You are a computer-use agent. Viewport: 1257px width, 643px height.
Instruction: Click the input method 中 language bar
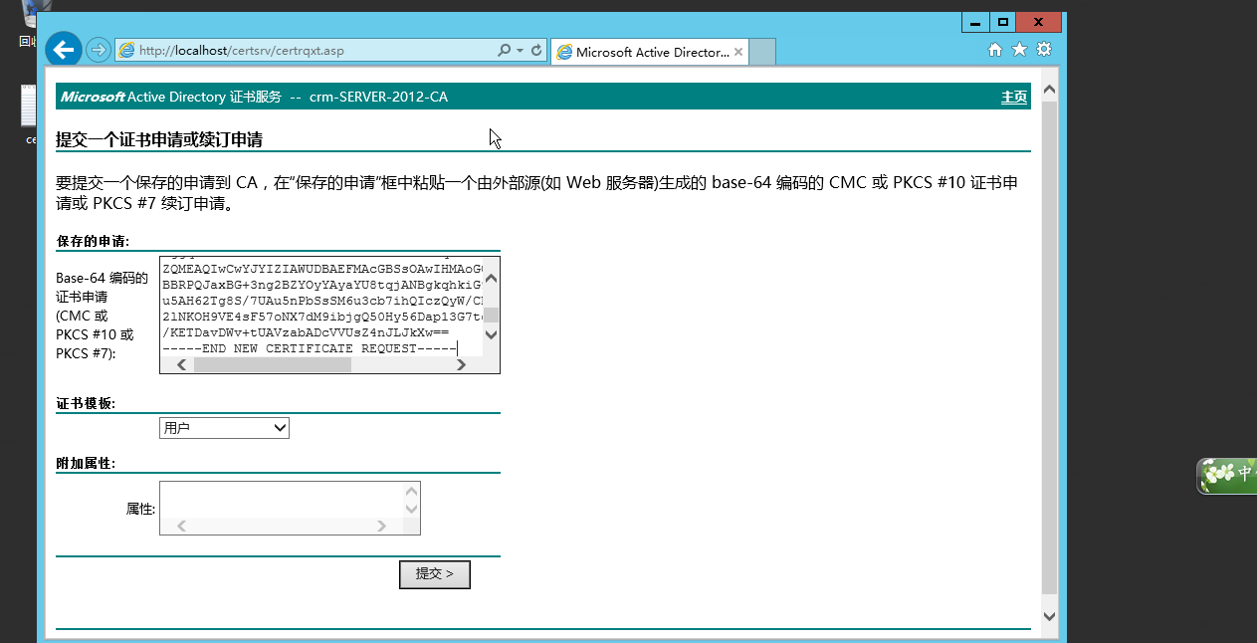(1227, 475)
